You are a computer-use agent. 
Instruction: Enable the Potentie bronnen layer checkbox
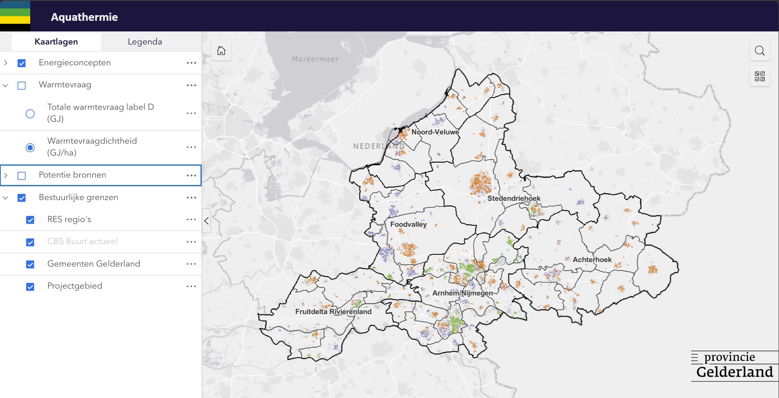pyautogui.click(x=22, y=176)
